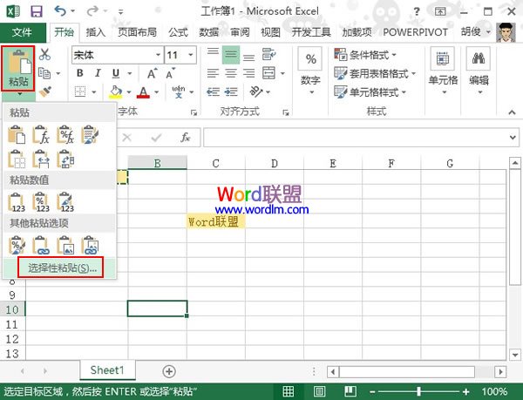Open the File tab
The height and width of the screenshot is (400, 523).
[22, 32]
